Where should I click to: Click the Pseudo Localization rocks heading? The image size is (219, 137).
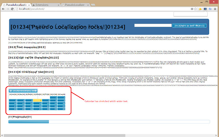click(68, 27)
